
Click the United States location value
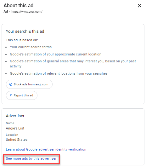click(x=17, y=140)
